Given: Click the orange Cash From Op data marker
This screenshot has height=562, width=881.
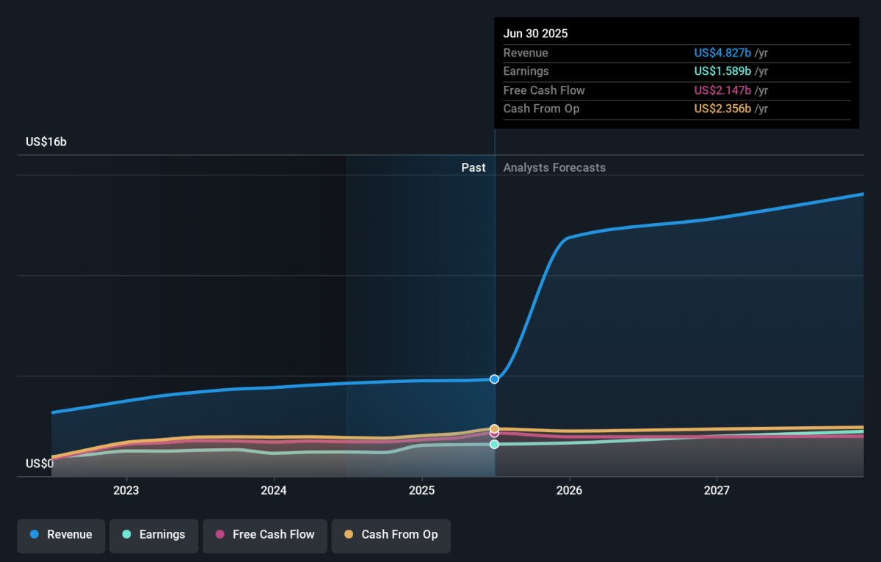Looking at the screenshot, I should coord(494,428).
